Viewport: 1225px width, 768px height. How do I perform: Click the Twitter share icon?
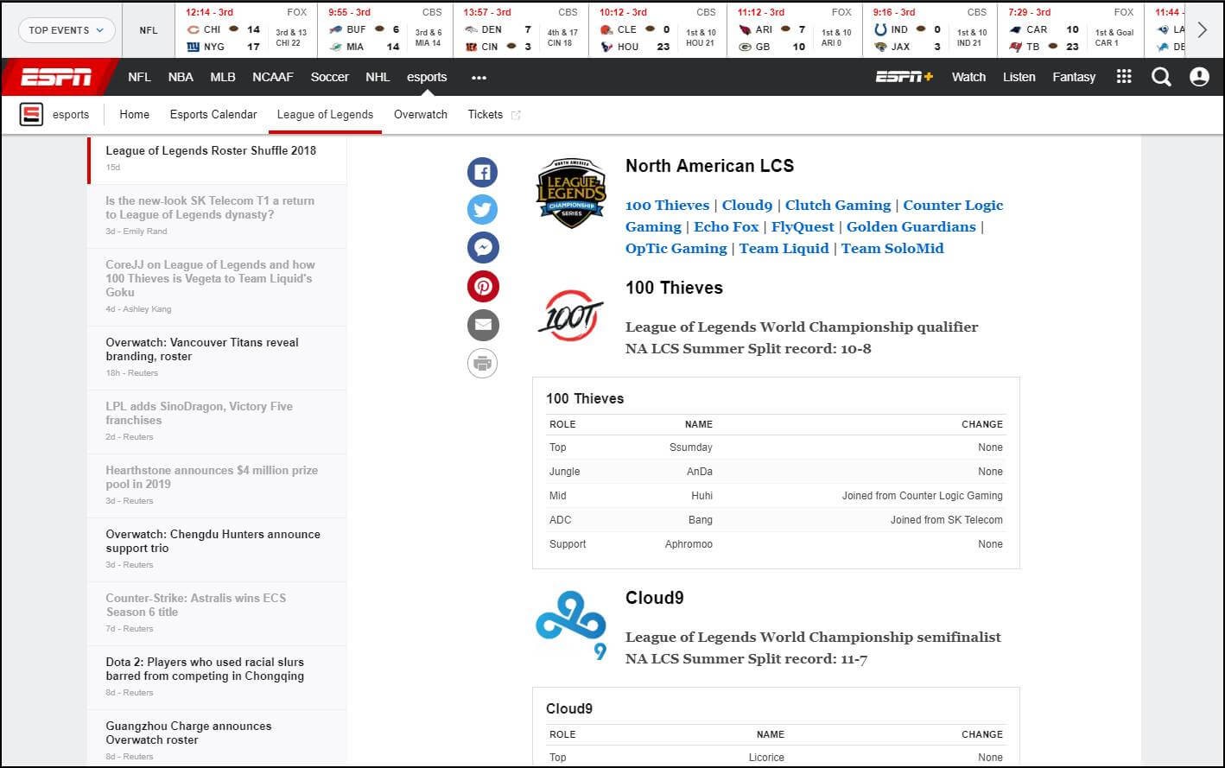(482, 210)
